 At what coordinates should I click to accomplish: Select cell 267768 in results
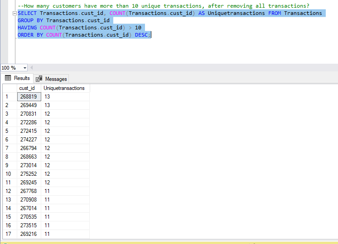29,191
